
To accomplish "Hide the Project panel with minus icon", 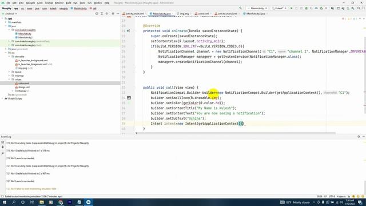I will [x=118, y=14].
